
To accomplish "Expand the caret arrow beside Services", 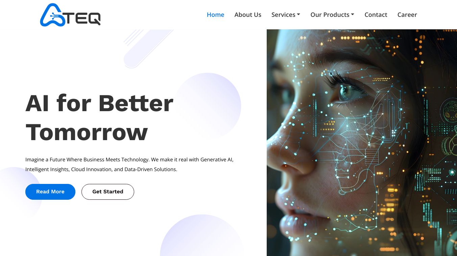I will [x=298, y=14].
